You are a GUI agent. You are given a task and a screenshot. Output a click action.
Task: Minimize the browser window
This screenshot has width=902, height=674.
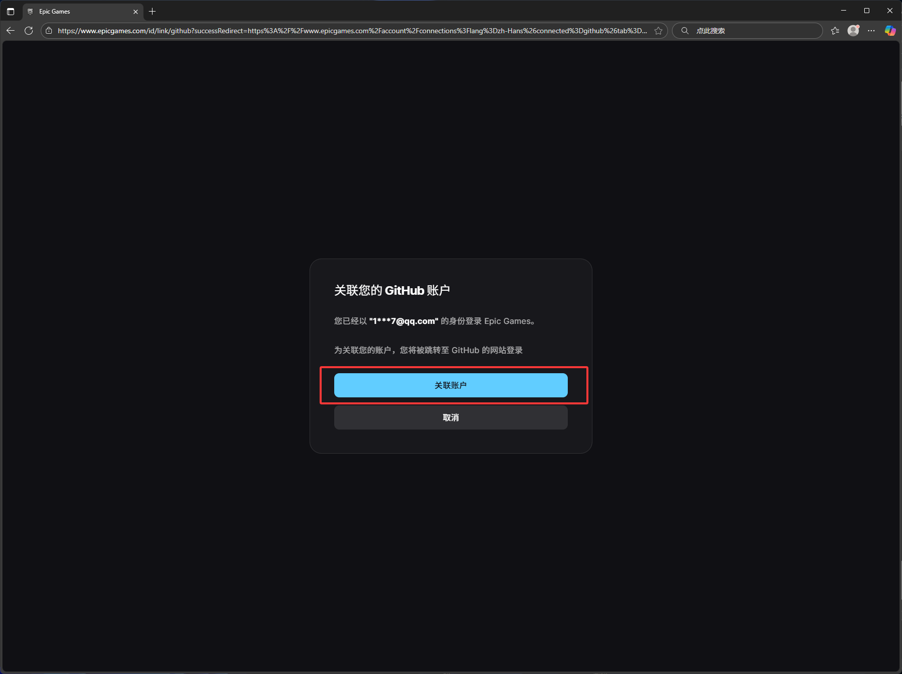pyautogui.click(x=844, y=11)
